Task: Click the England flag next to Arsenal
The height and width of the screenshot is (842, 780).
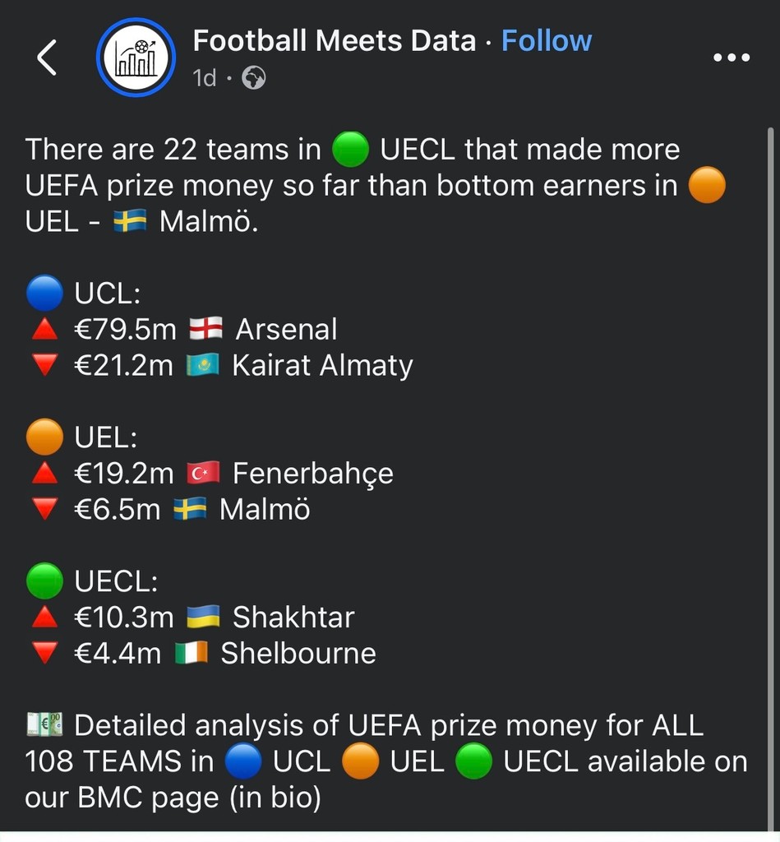Action: pyautogui.click(x=205, y=330)
